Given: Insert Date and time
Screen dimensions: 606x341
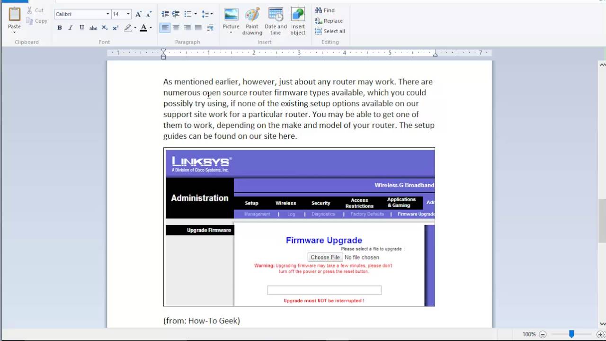Looking at the screenshot, I should [x=276, y=21].
